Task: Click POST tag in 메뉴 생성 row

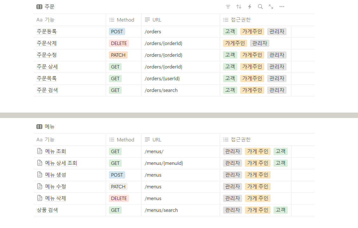Action: point(117,175)
